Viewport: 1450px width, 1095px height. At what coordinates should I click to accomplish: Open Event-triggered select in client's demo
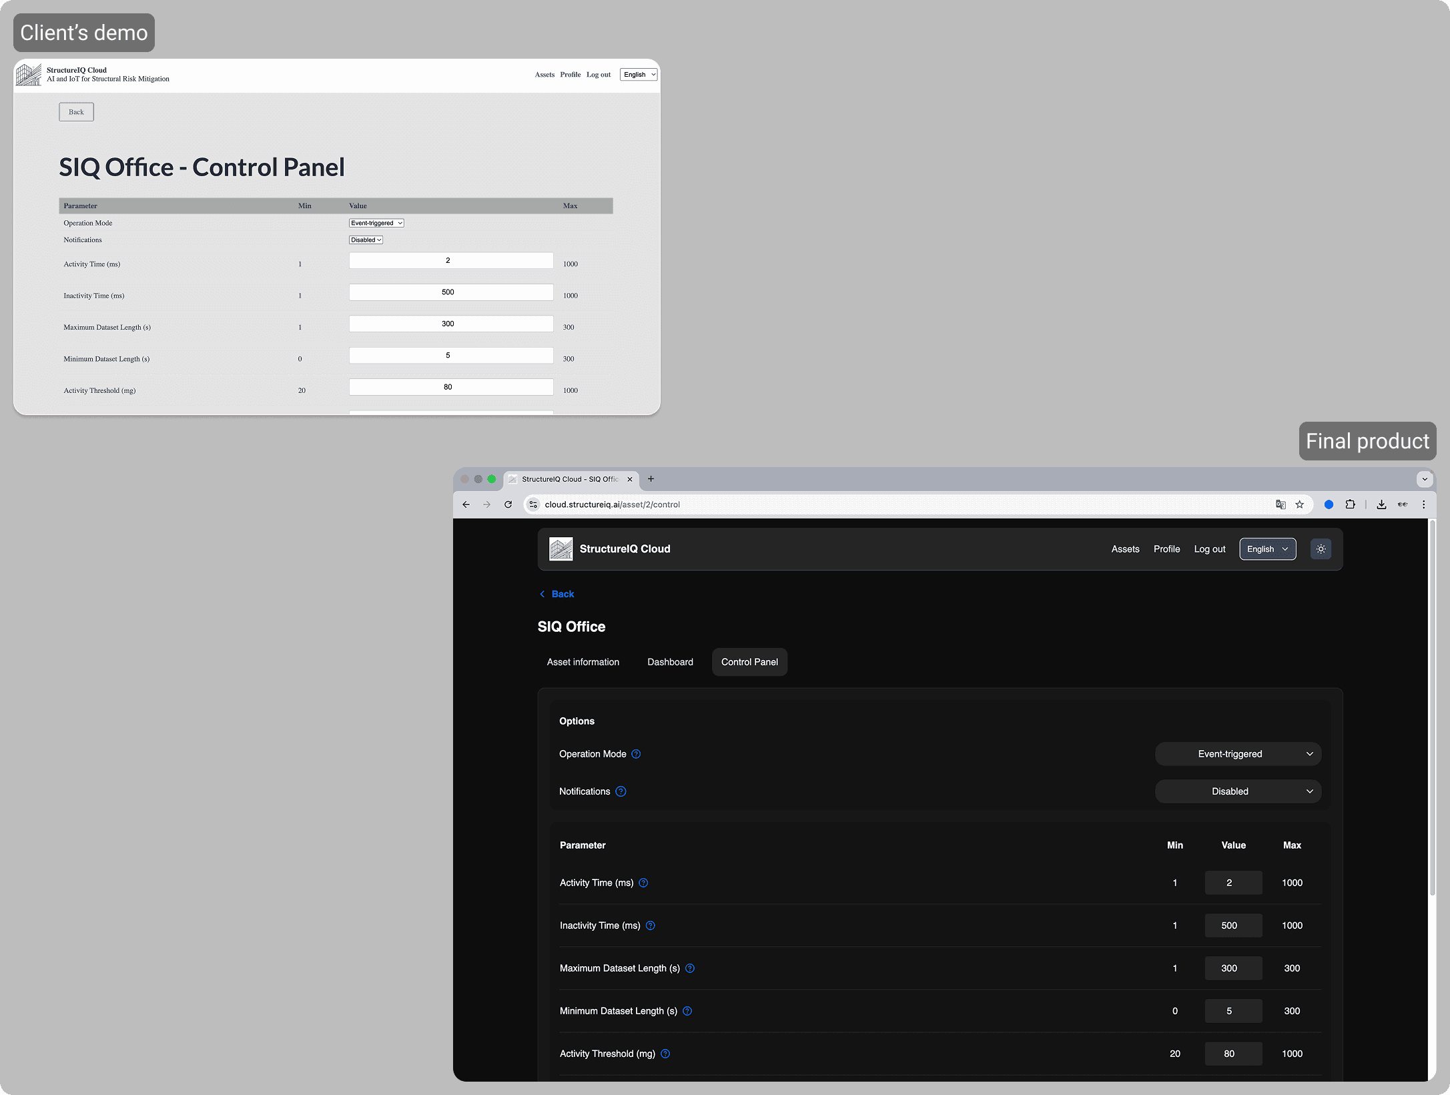coord(376,223)
